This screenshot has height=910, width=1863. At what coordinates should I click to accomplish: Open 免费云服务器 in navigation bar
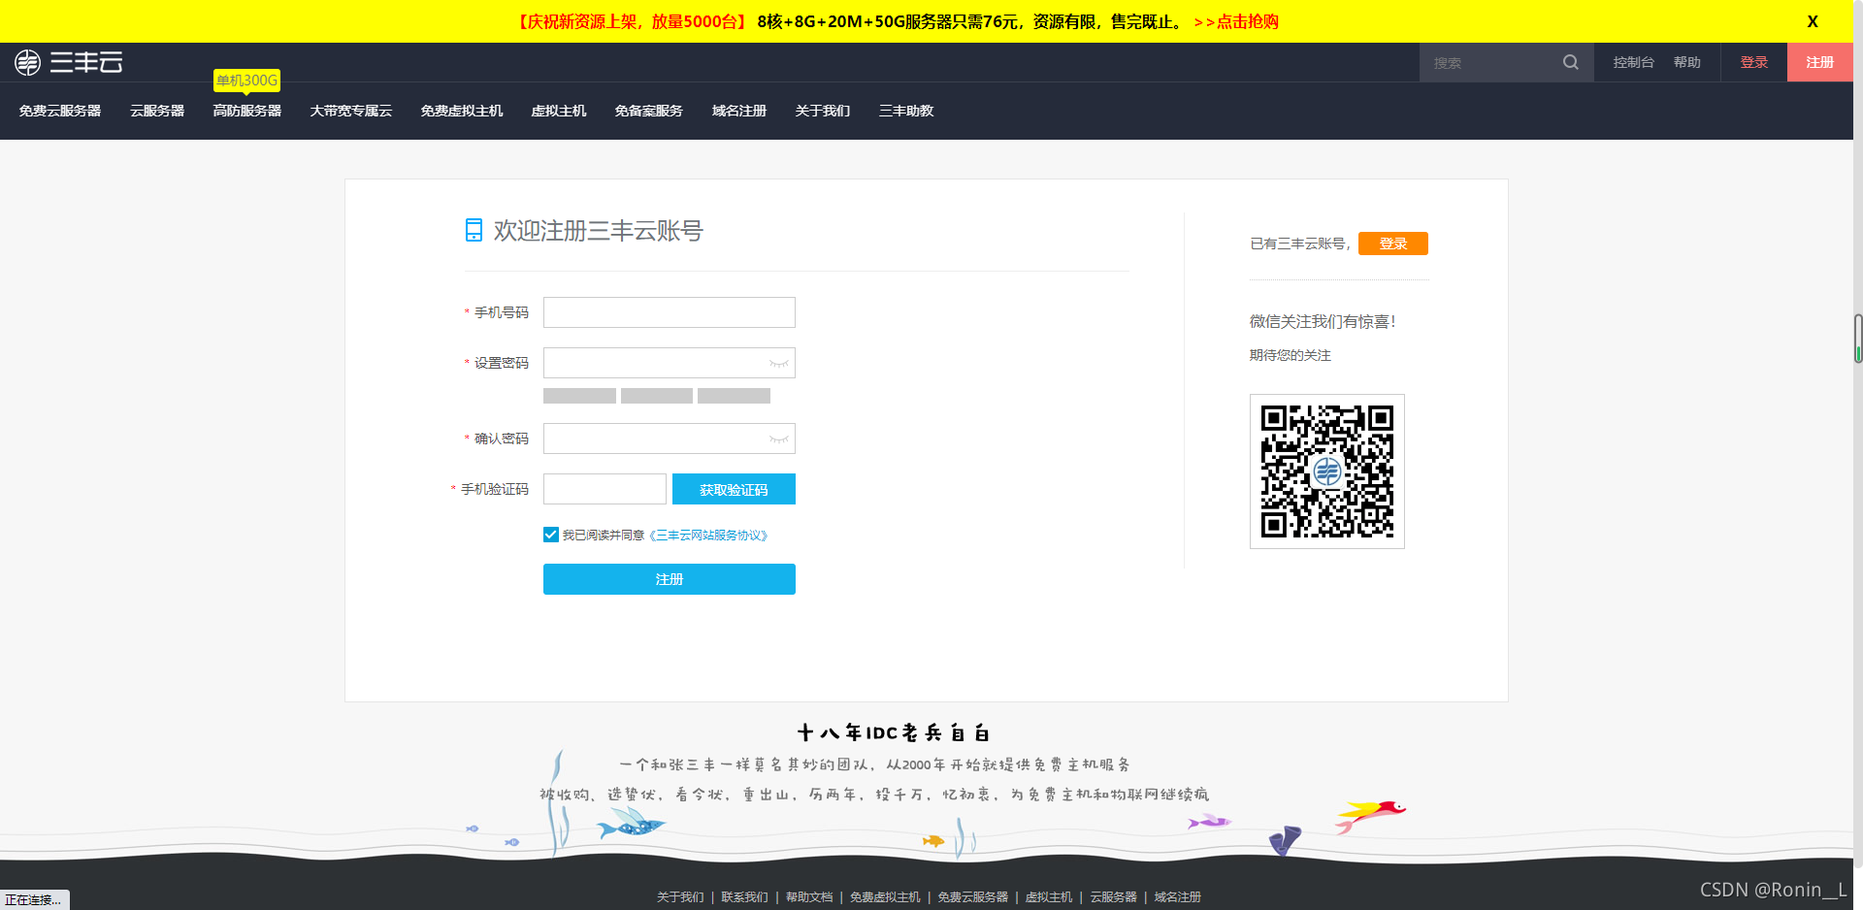click(60, 111)
